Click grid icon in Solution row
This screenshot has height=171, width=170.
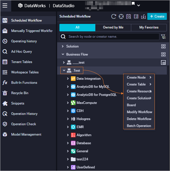point(163,46)
